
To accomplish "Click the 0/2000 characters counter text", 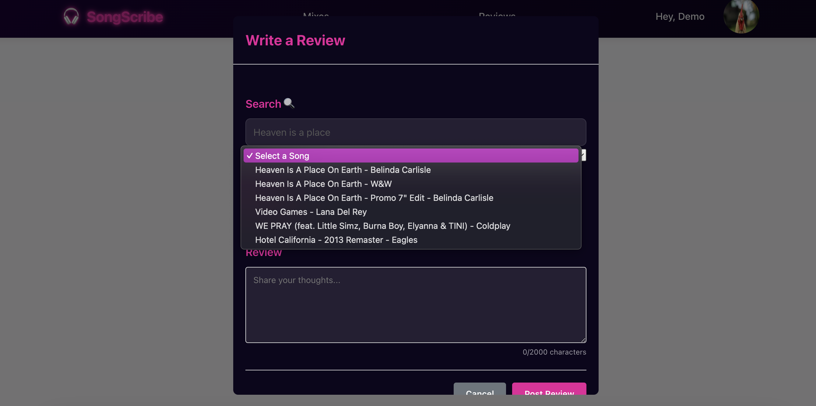I will [554, 352].
